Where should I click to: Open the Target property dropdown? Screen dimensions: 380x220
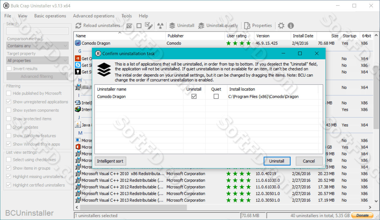click(38, 60)
